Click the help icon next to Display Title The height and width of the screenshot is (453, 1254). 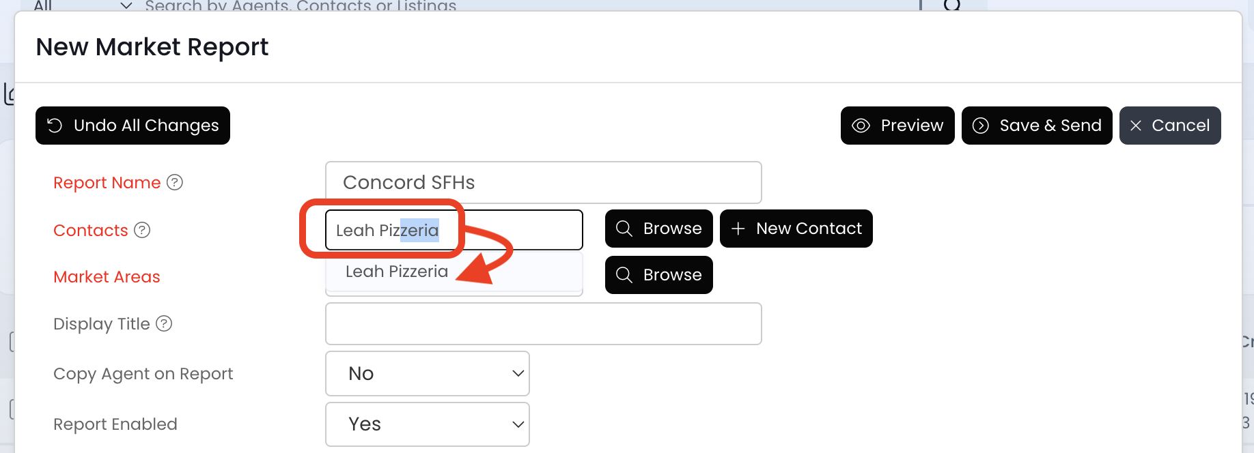pos(164,323)
